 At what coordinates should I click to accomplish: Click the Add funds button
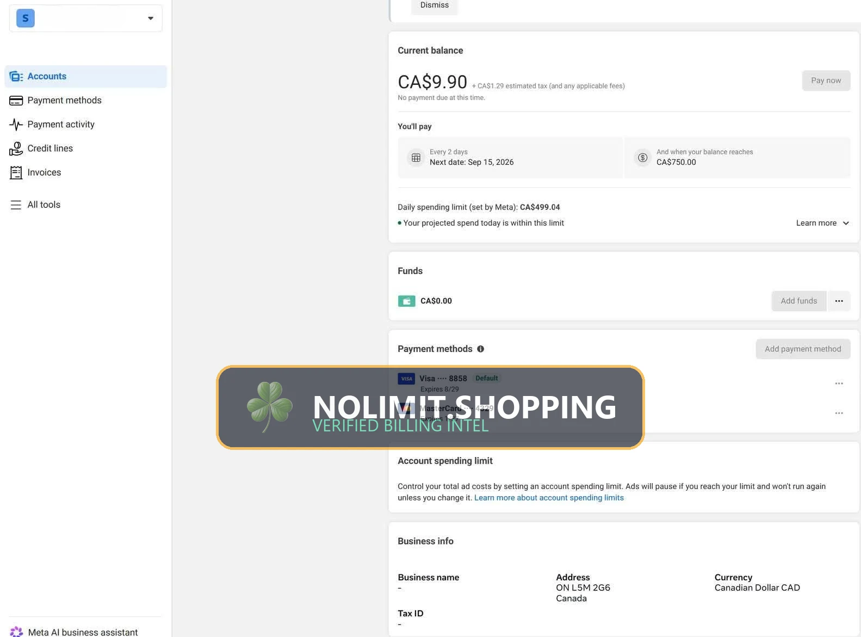coord(798,301)
